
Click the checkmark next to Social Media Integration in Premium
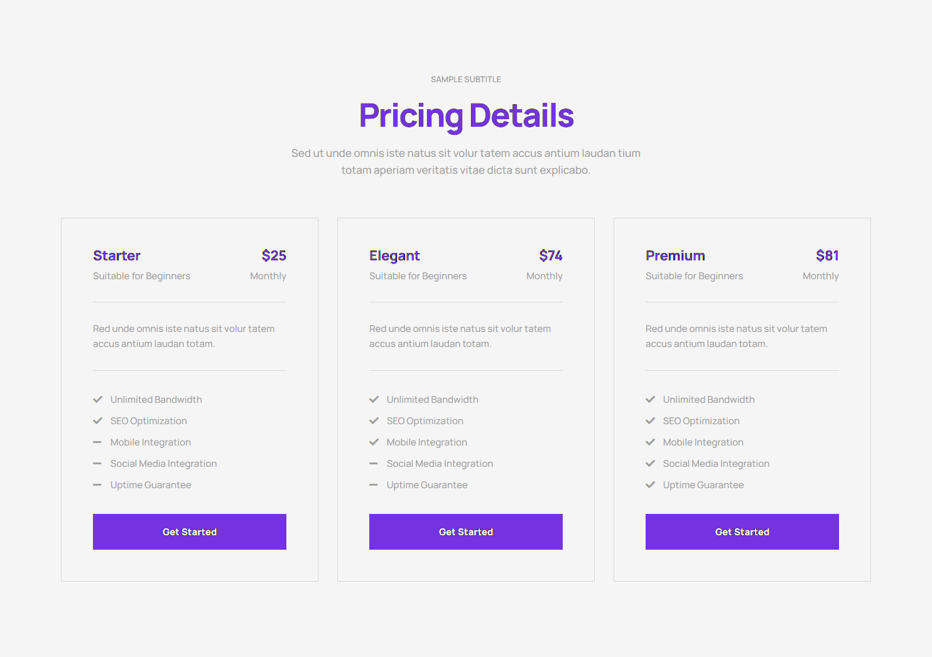coord(651,463)
